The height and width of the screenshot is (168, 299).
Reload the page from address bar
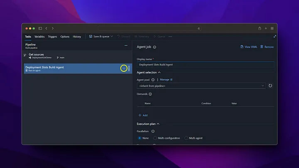[199, 29]
